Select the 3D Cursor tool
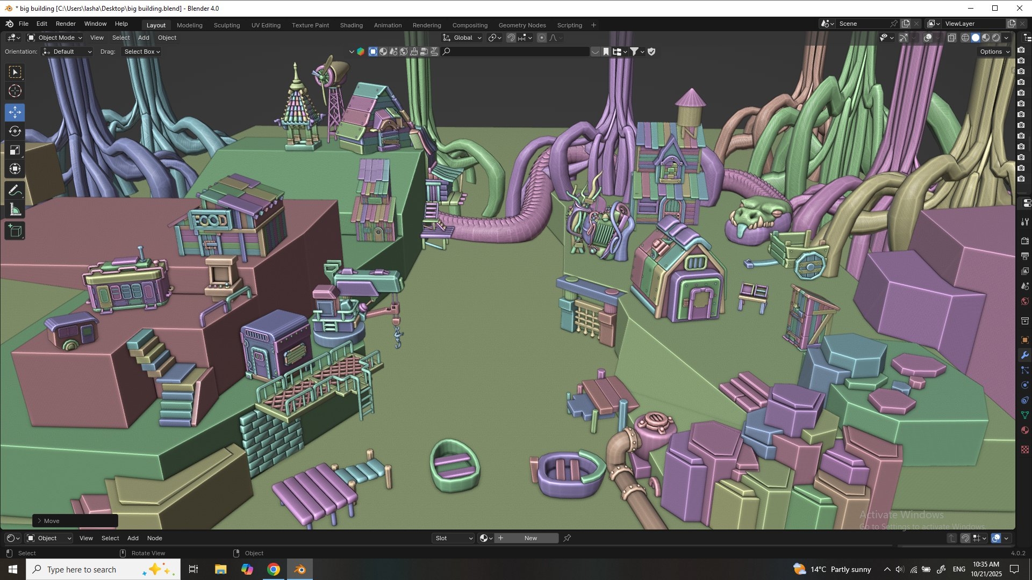The height and width of the screenshot is (580, 1032). 15,91
